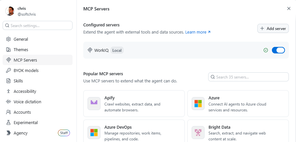The width and height of the screenshot is (296, 142).
Task: Open the Agency settings page
Action: (37, 133)
